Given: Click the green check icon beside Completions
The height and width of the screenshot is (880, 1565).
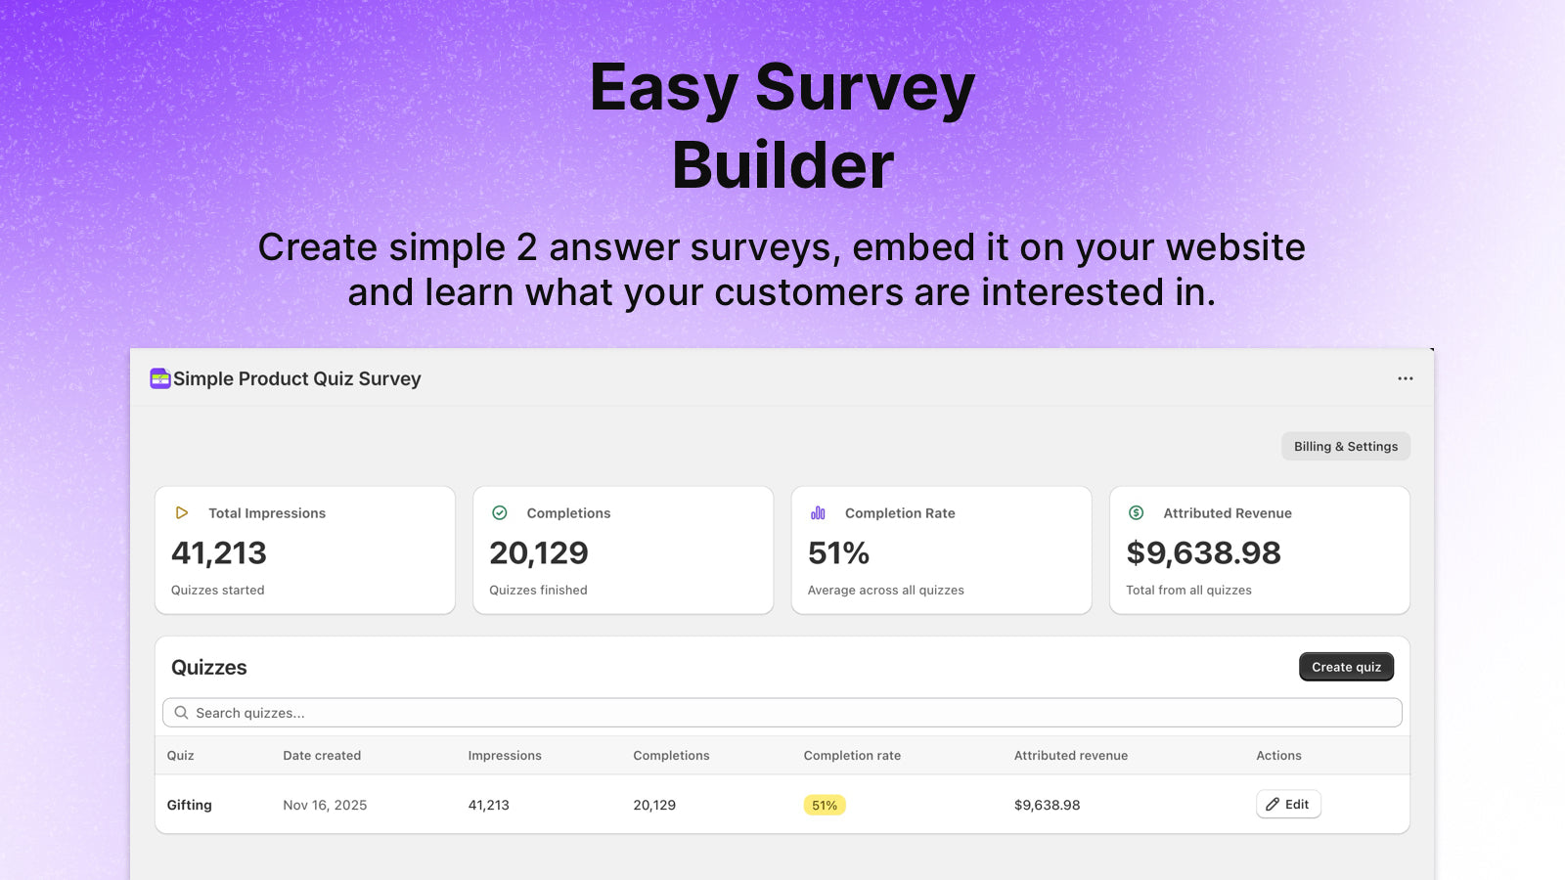Looking at the screenshot, I should click(x=501, y=512).
